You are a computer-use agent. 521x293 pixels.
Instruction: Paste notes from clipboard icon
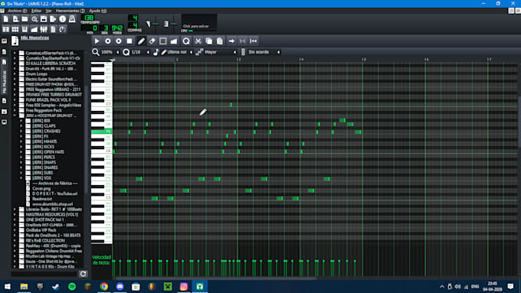pyautogui.click(x=220, y=41)
